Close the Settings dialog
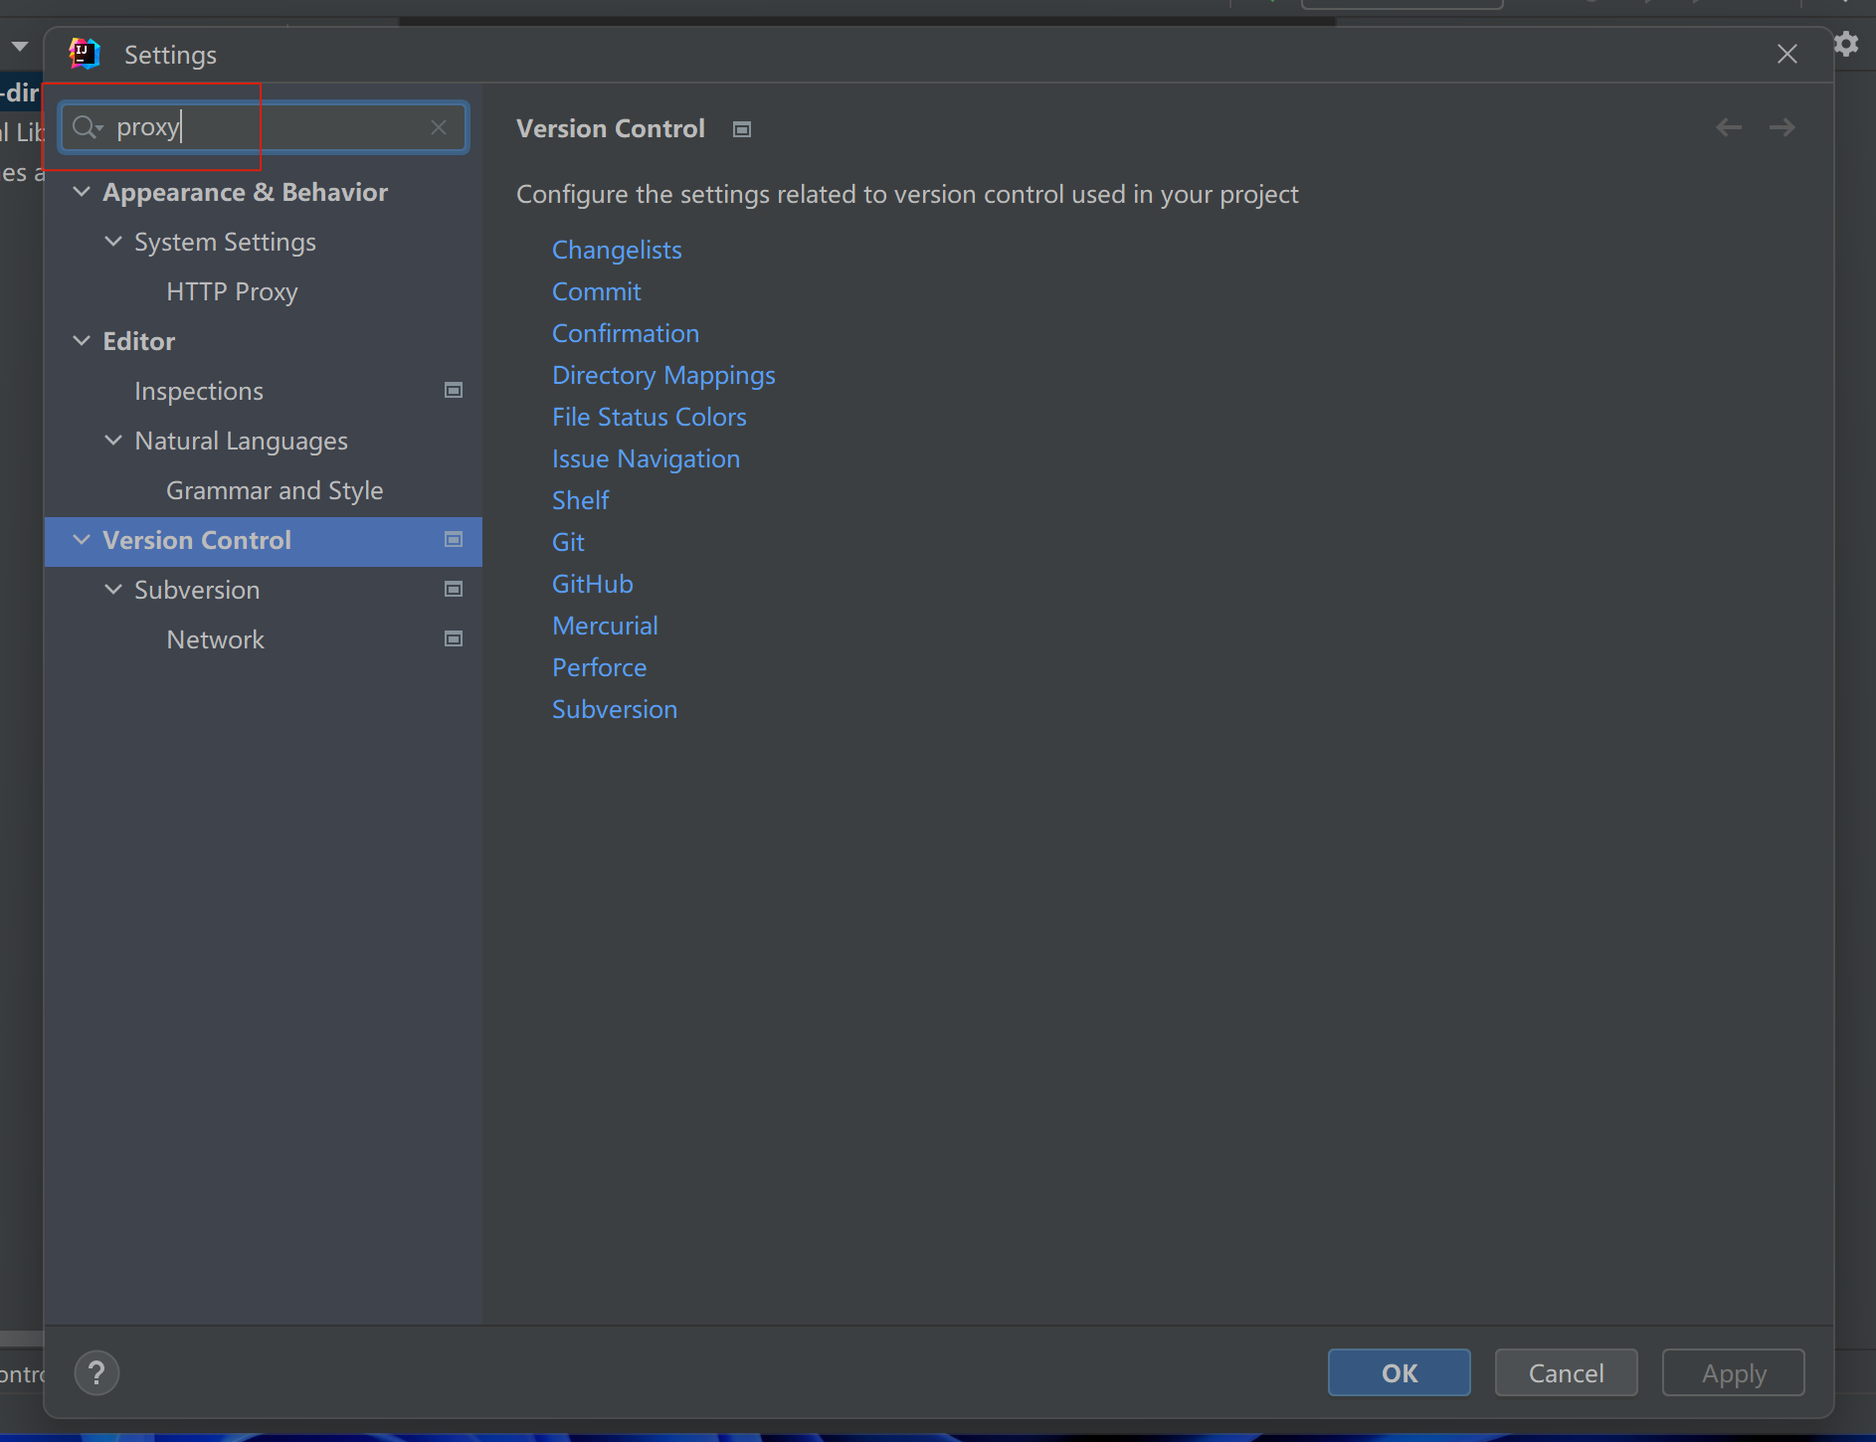The width and height of the screenshot is (1876, 1442). coord(1787,54)
